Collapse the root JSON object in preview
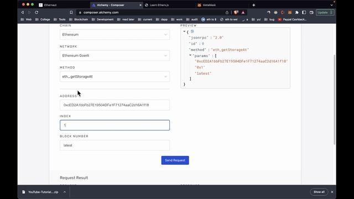 point(184,32)
